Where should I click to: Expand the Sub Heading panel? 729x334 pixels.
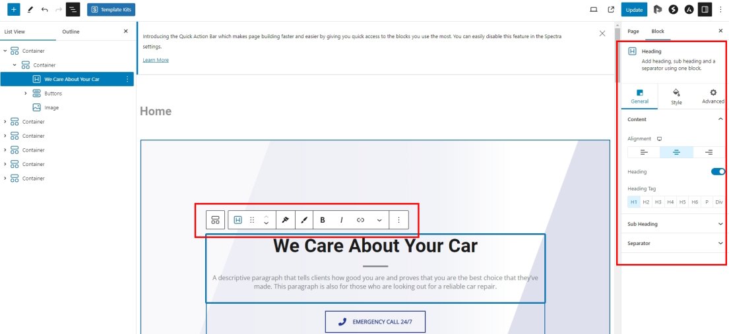point(675,224)
